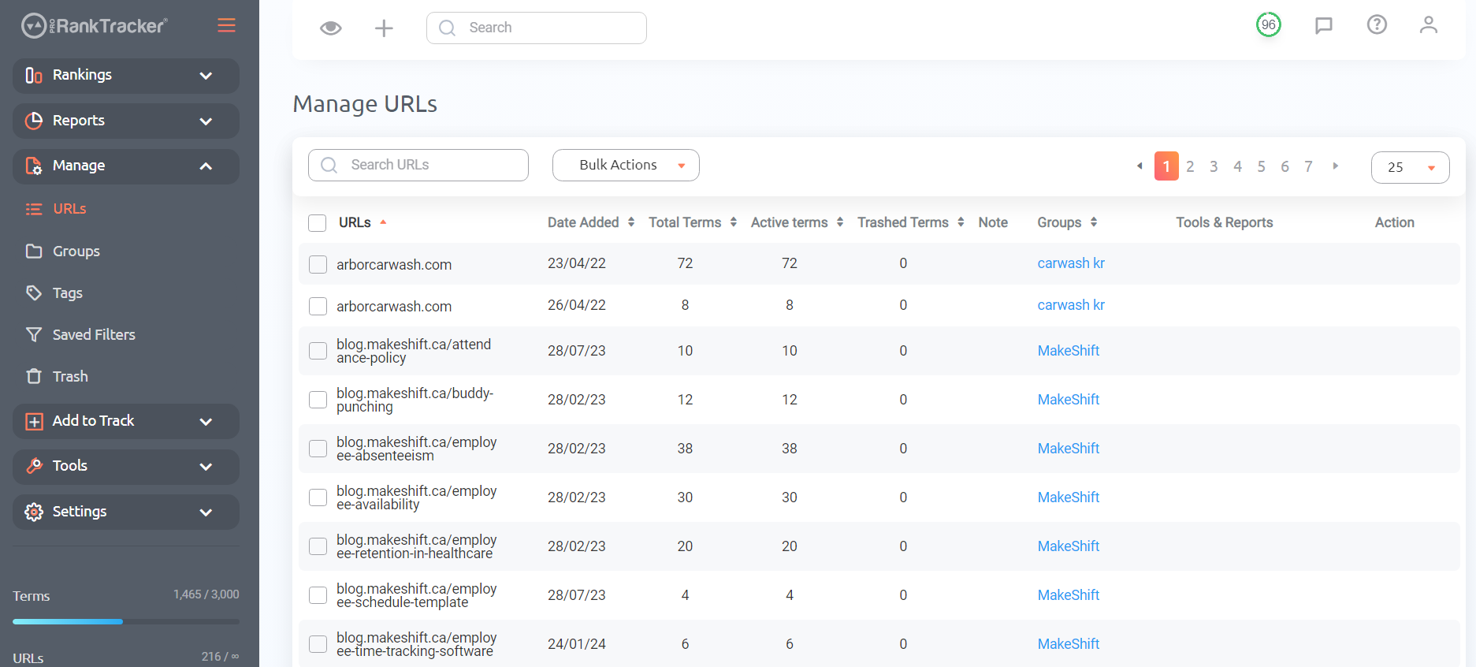Click the Tags label icon
The width and height of the screenshot is (1476, 667).
[34, 293]
